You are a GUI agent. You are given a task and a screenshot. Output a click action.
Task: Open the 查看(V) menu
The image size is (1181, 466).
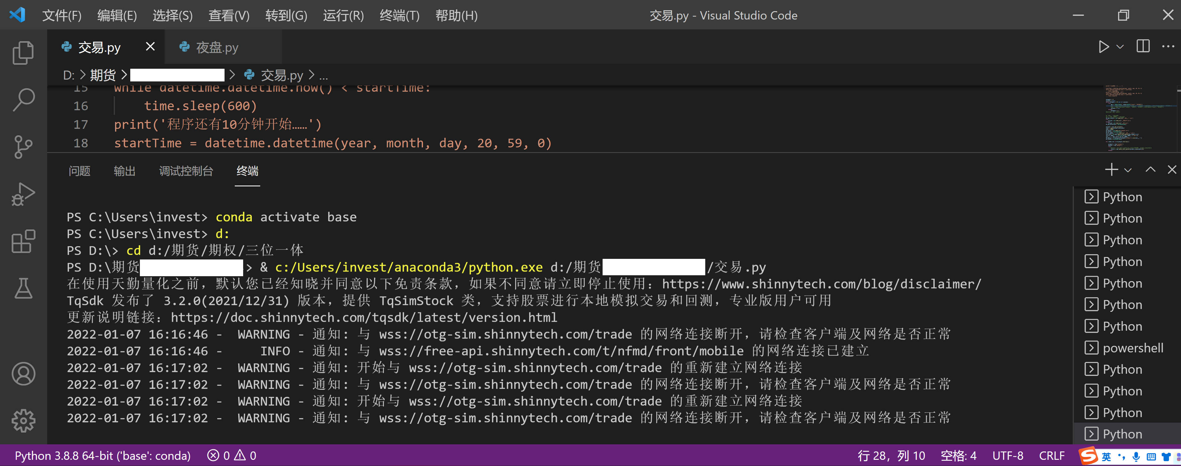(229, 15)
